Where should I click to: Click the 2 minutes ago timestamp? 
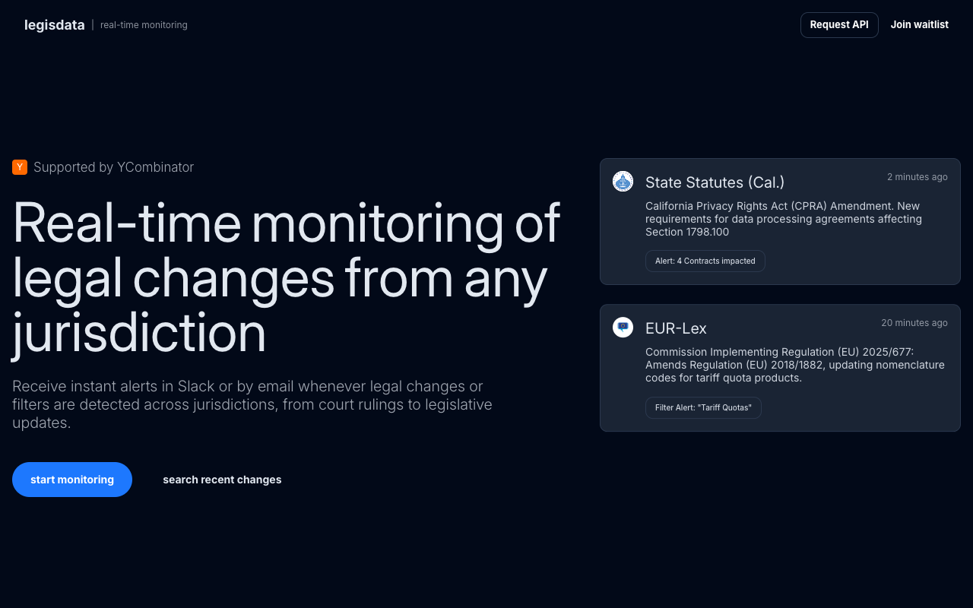(x=918, y=176)
